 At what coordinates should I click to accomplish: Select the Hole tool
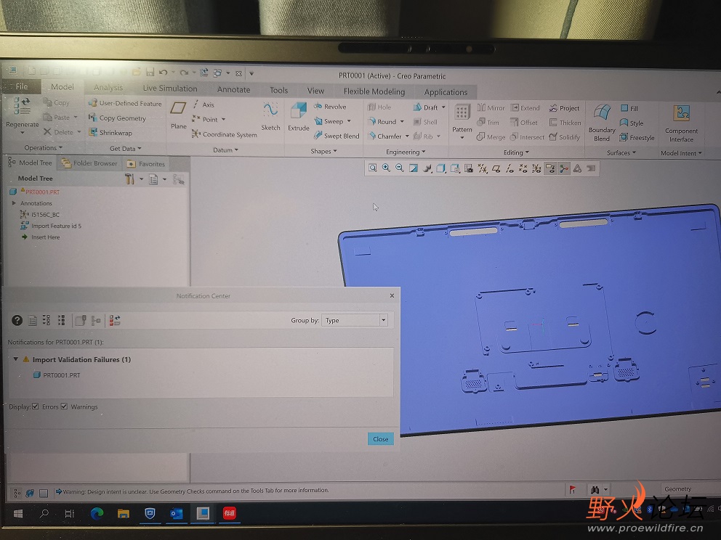(x=379, y=107)
